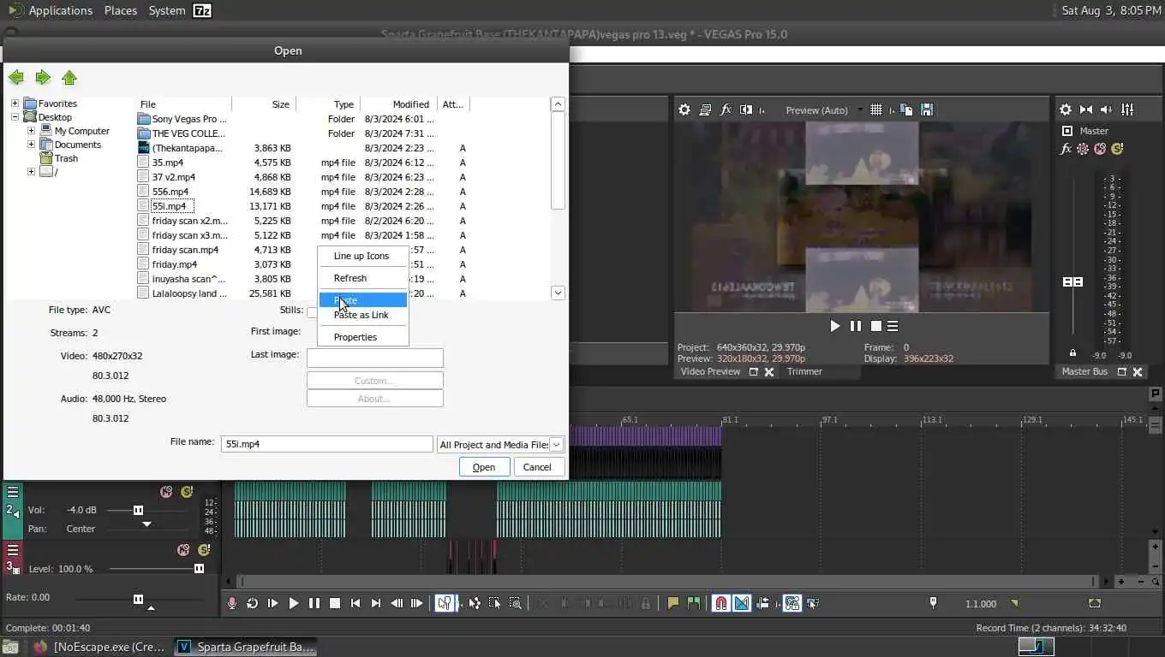Click Play From Start in transport bar
The width and height of the screenshot is (1165, 657).
pos(272,603)
